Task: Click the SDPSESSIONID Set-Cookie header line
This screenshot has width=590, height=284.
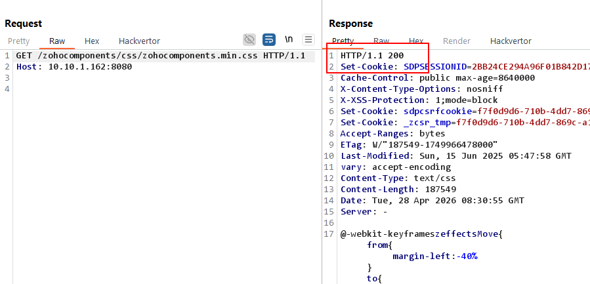Action: point(465,67)
